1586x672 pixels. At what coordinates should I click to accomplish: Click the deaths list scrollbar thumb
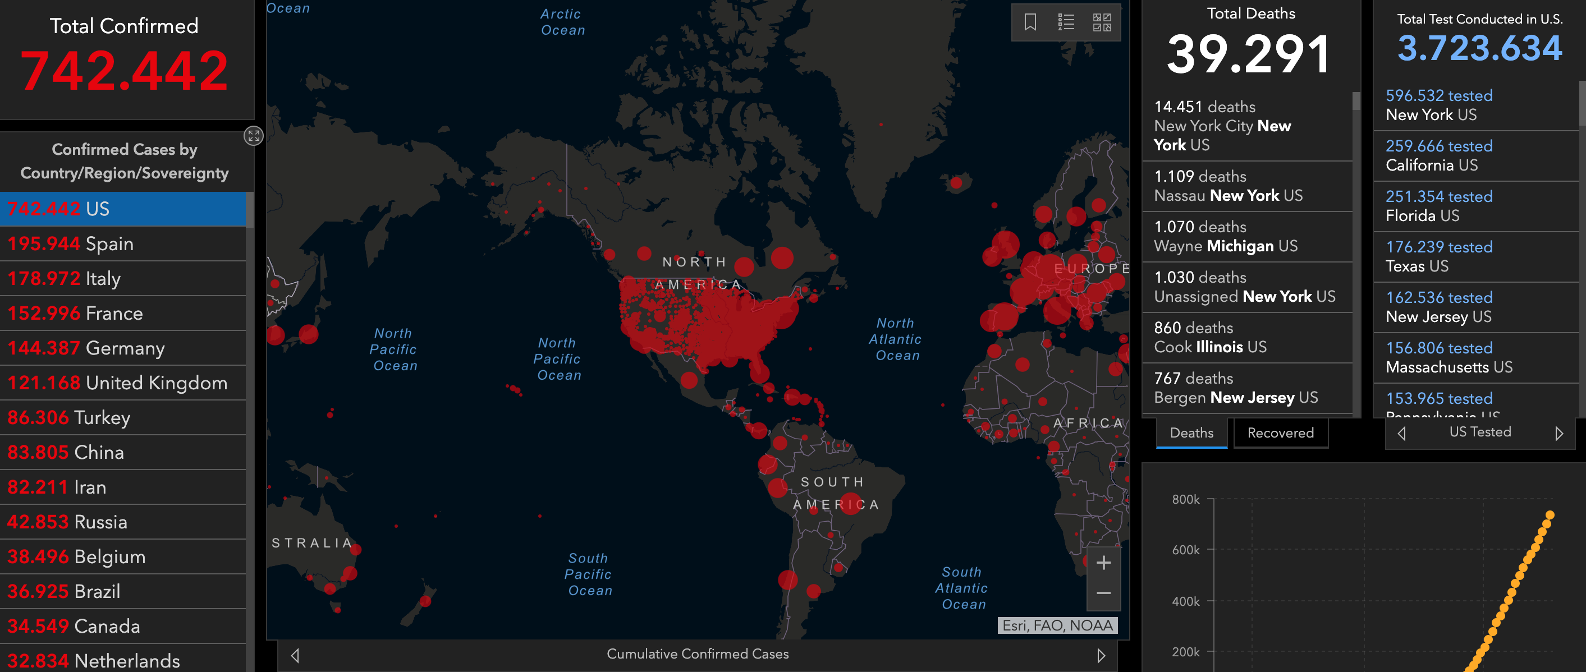(x=1356, y=102)
